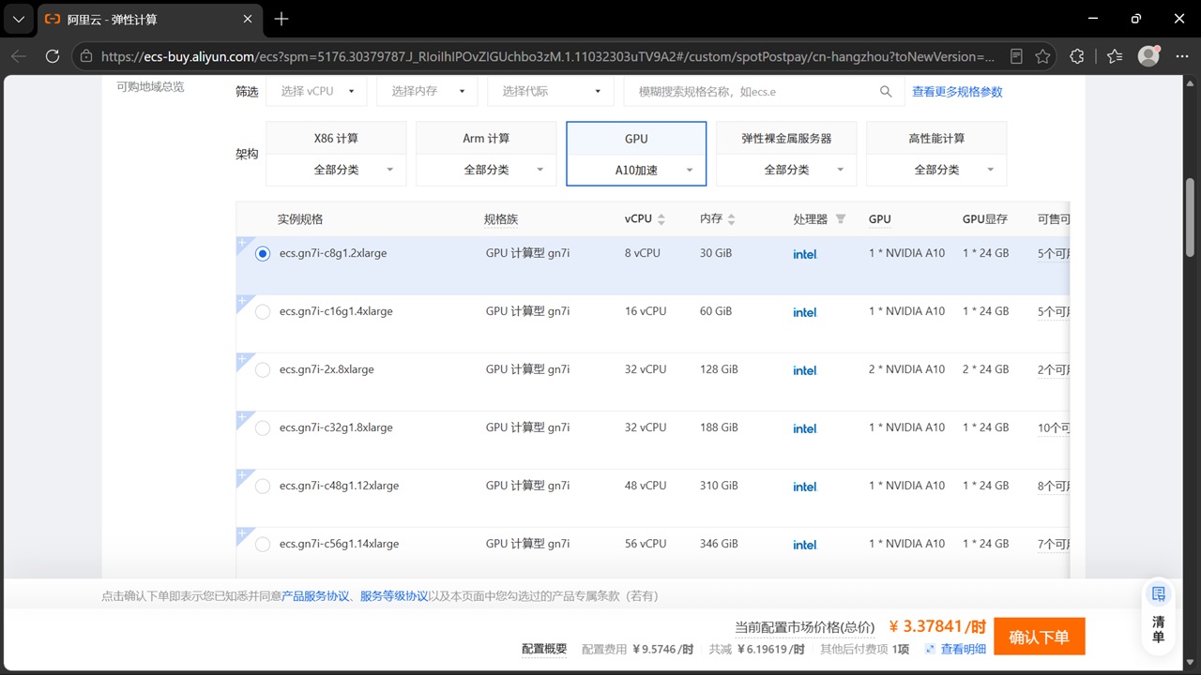The image size is (1201, 675).
Task: Click the browser address bar URL
Action: pos(547,56)
